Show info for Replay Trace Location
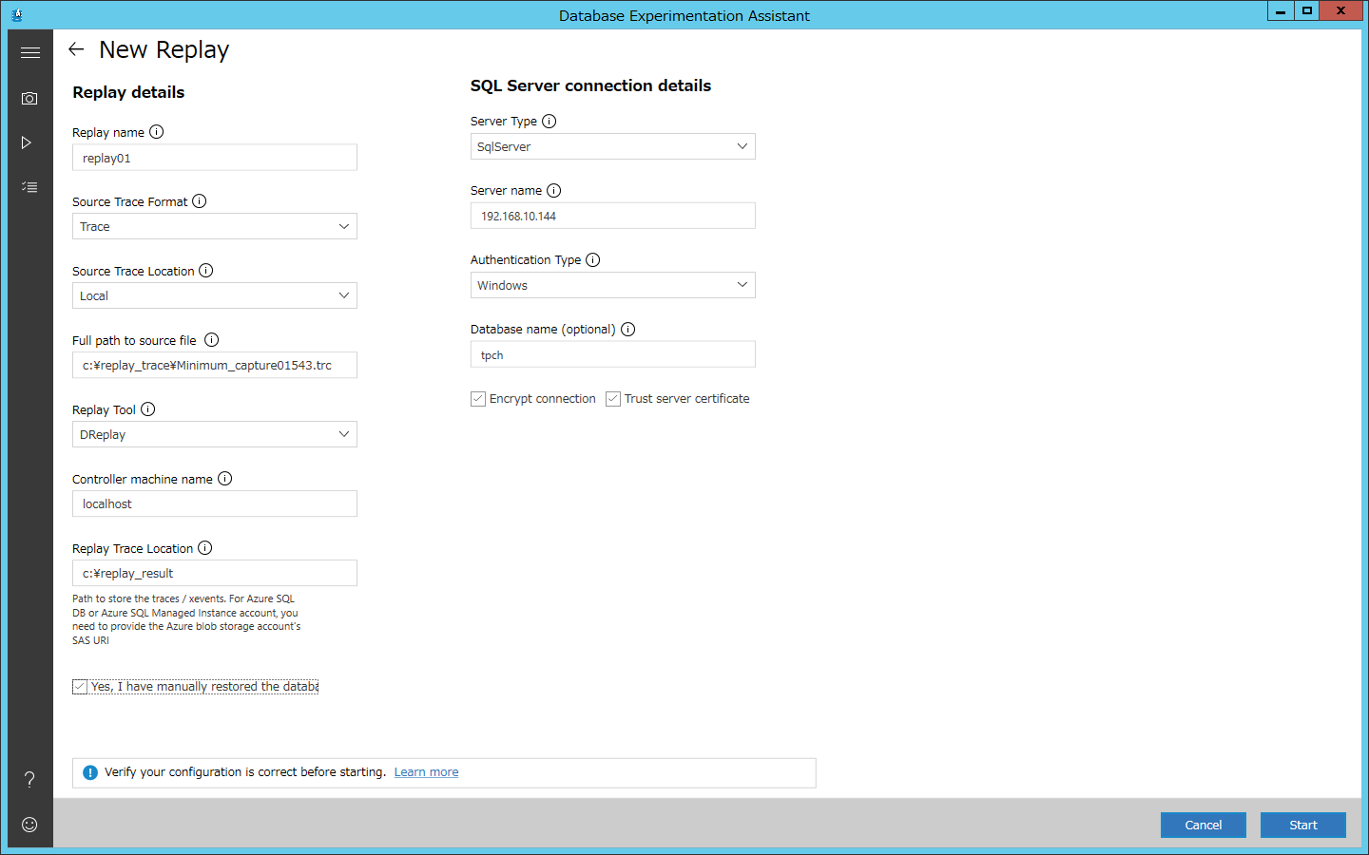Screen dimensions: 1369x855 [205, 548]
